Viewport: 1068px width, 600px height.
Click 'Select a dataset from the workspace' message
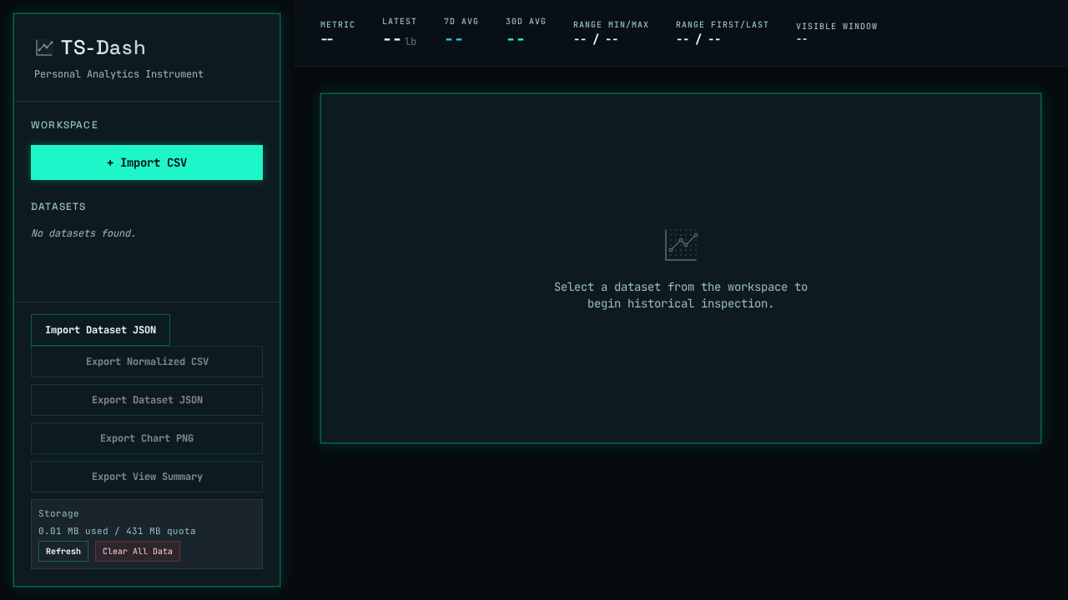click(x=681, y=296)
